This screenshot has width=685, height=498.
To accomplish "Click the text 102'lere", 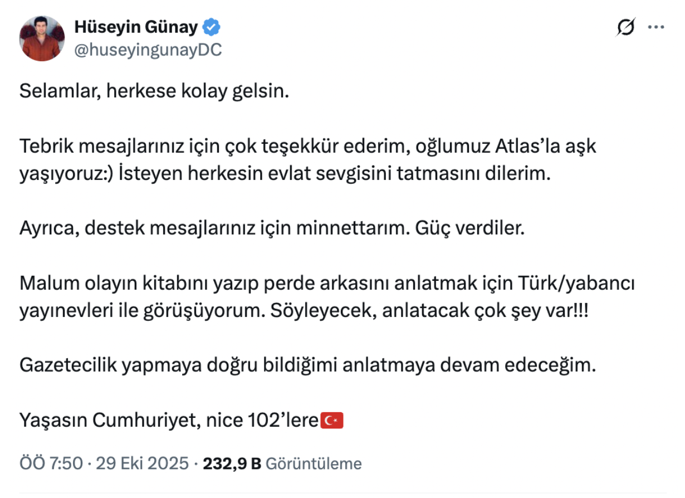I will [282, 421].
